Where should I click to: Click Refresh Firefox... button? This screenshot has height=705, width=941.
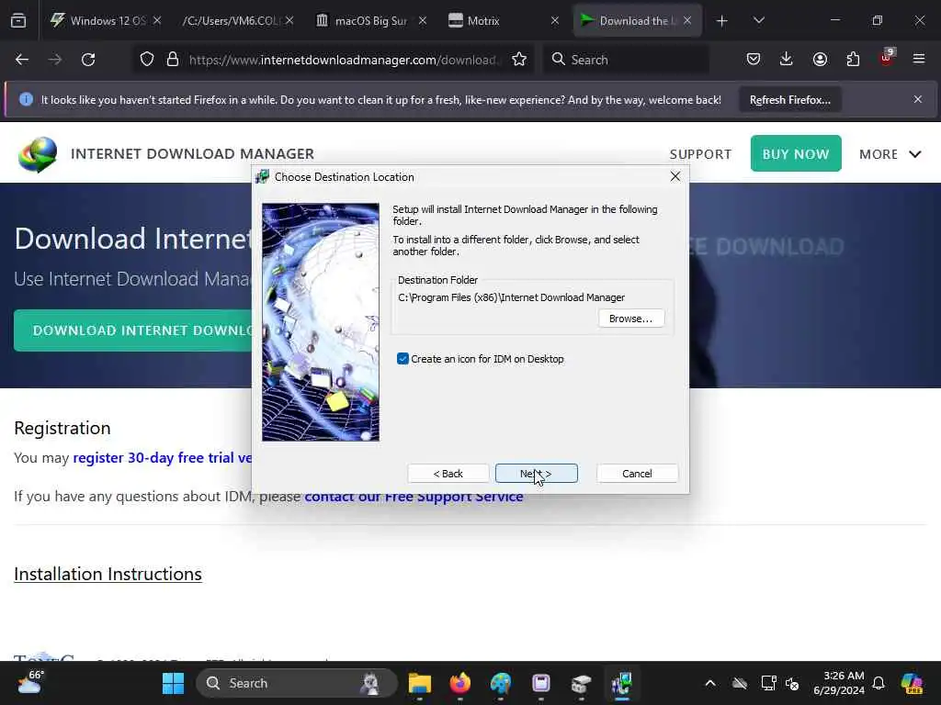(x=789, y=99)
